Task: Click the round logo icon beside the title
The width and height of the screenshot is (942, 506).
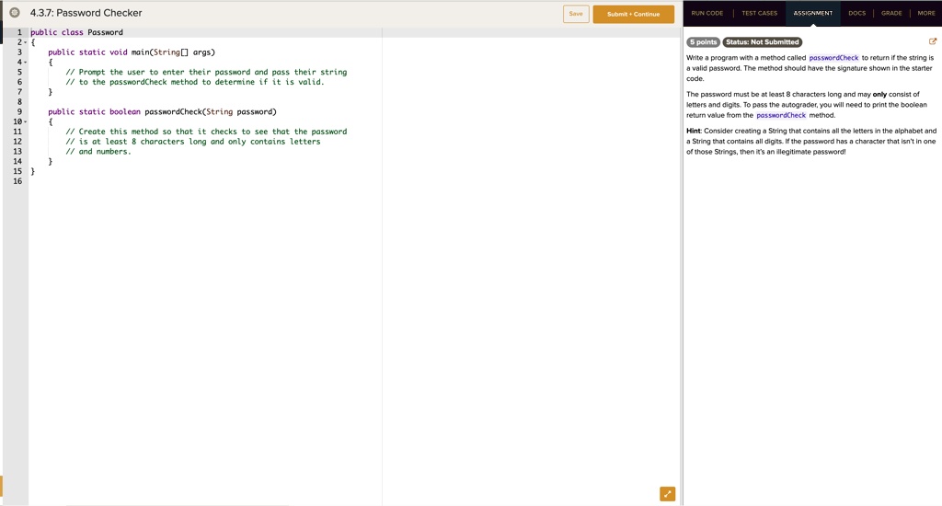Action: (14, 13)
